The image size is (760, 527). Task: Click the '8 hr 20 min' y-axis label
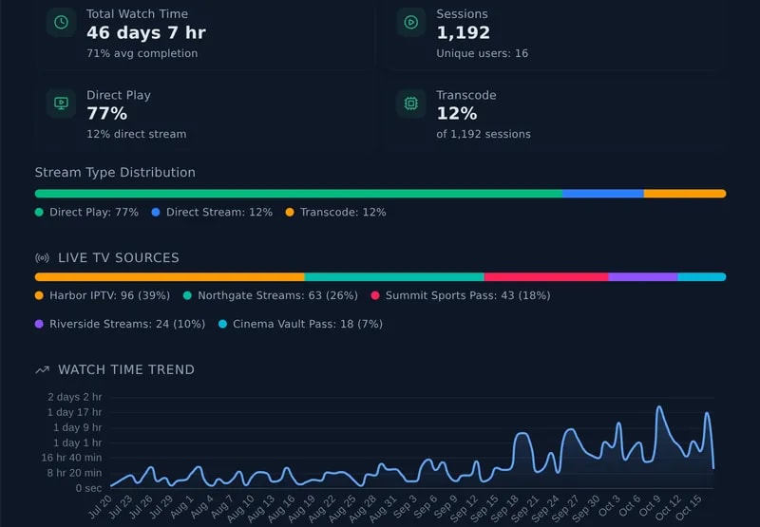(75, 473)
